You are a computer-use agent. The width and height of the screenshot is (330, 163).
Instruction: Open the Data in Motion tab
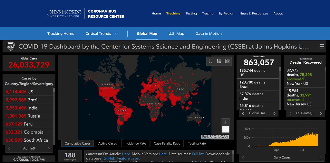pyautogui.click(x=209, y=34)
